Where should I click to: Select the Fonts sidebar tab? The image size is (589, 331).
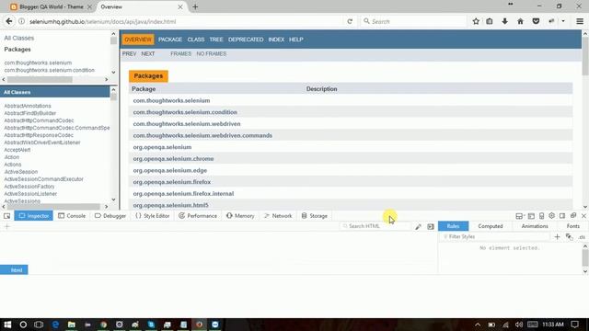[x=572, y=226]
